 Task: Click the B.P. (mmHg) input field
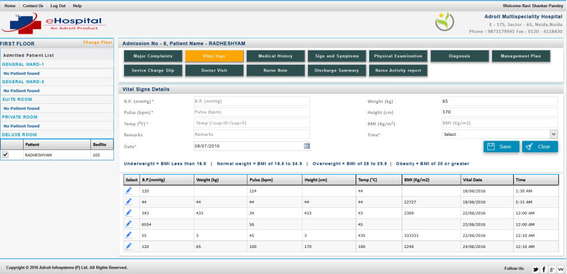click(x=252, y=101)
